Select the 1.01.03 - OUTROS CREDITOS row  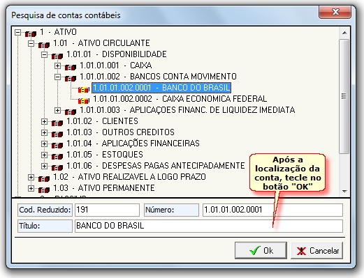click(x=120, y=132)
